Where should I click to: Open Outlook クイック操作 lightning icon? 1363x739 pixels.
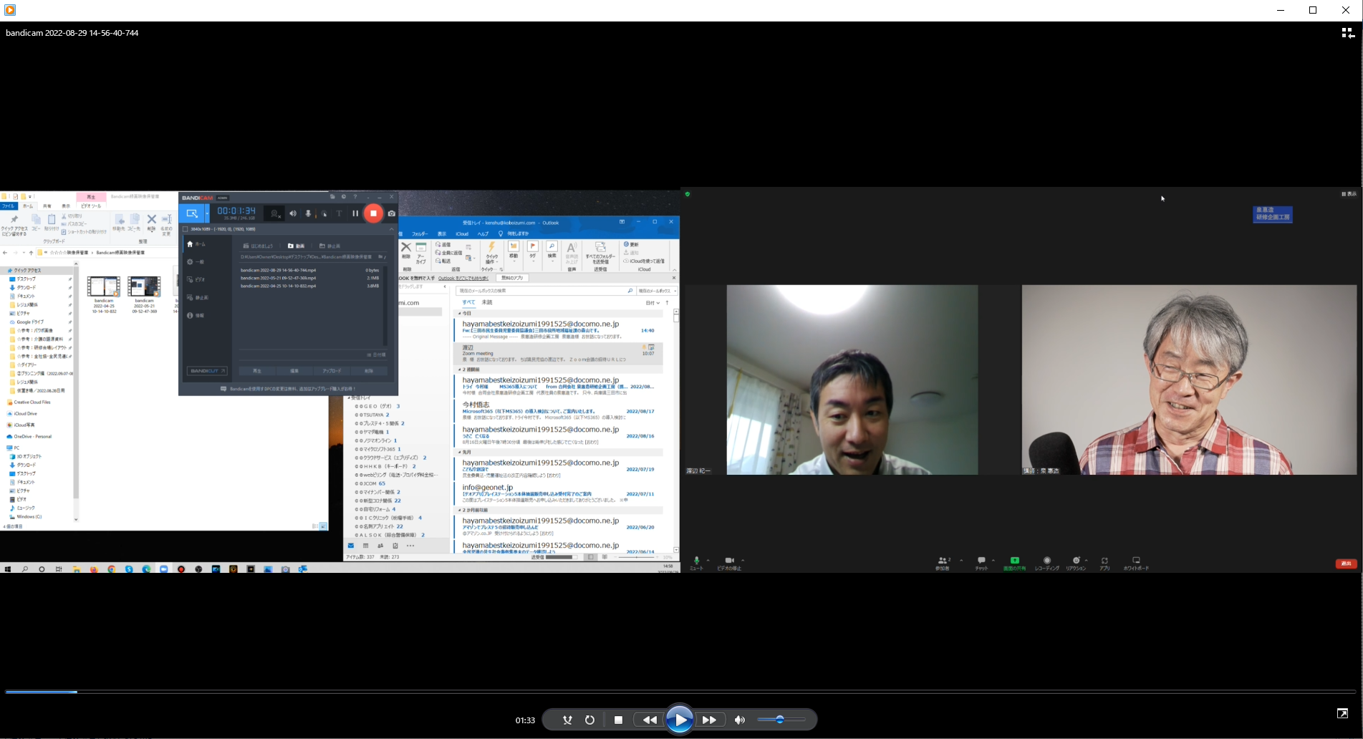[x=491, y=248]
